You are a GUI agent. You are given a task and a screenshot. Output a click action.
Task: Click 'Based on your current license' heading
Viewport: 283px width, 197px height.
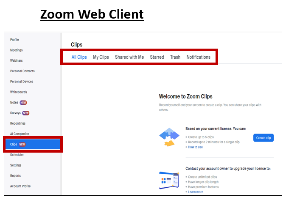pyautogui.click(x=216, y=129)
